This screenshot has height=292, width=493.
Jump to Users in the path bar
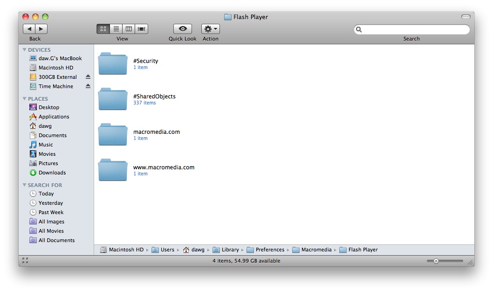(163, 250)
